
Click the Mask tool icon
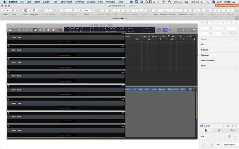point(192,10)
